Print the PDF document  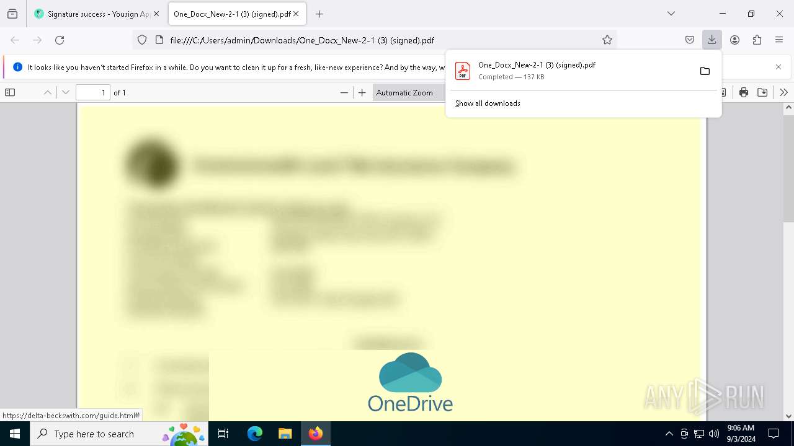pyautogui.click(x=744, y=92)
